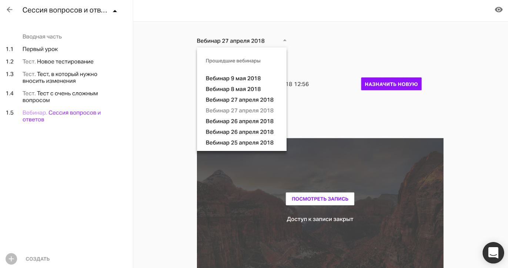Click the Доступ к записи закрыт text
Viewport: 508px width, 268px height.
pos(320,219)
